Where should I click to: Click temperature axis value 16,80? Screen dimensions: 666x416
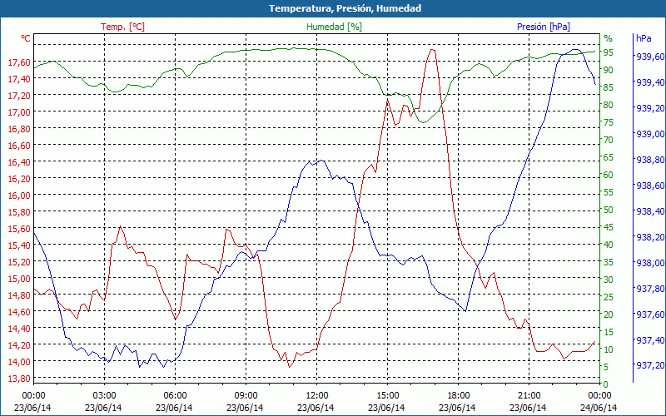[x=19, y=129]
